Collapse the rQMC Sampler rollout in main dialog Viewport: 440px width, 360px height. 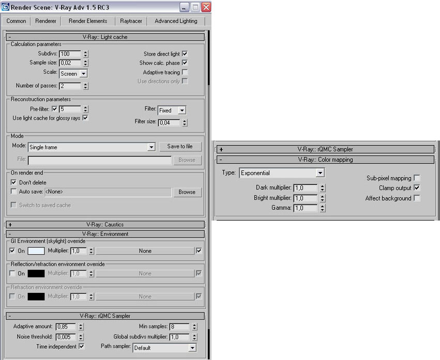105,316
